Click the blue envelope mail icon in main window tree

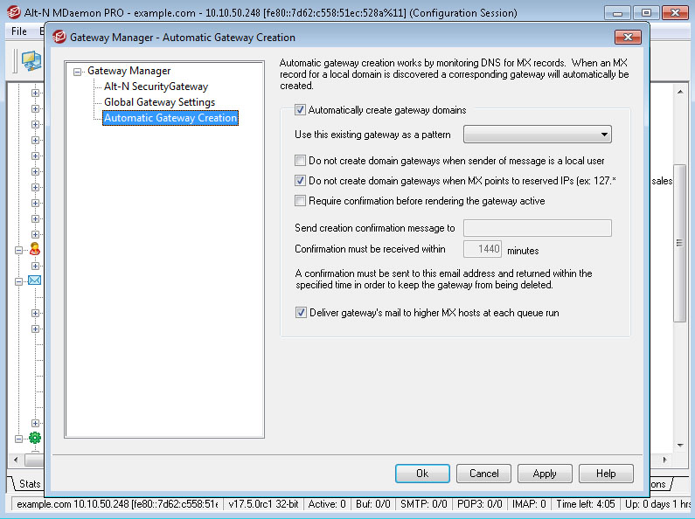35,280
